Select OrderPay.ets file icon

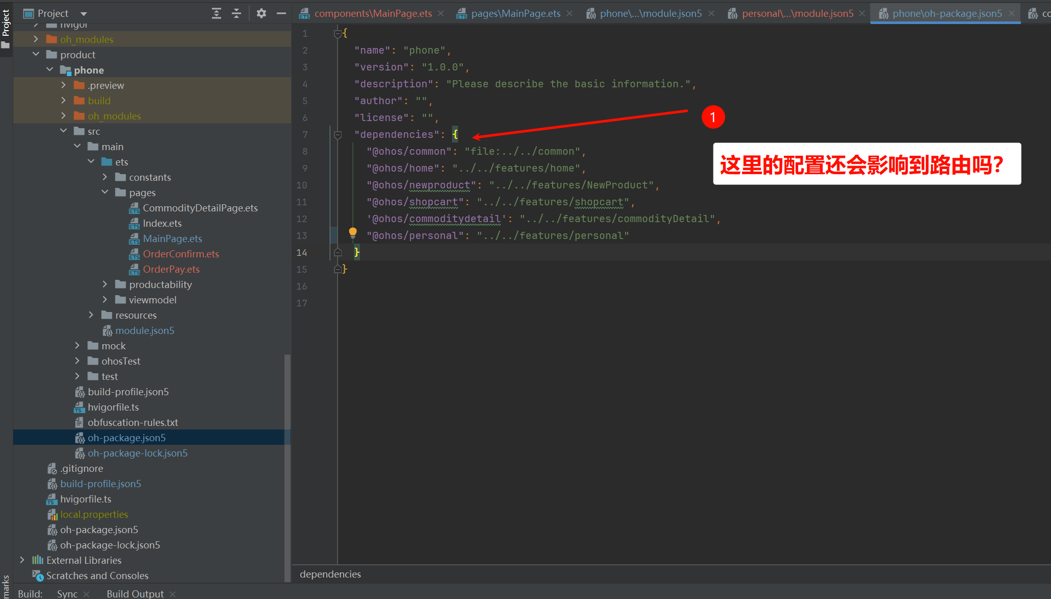[x=134, y=269]
